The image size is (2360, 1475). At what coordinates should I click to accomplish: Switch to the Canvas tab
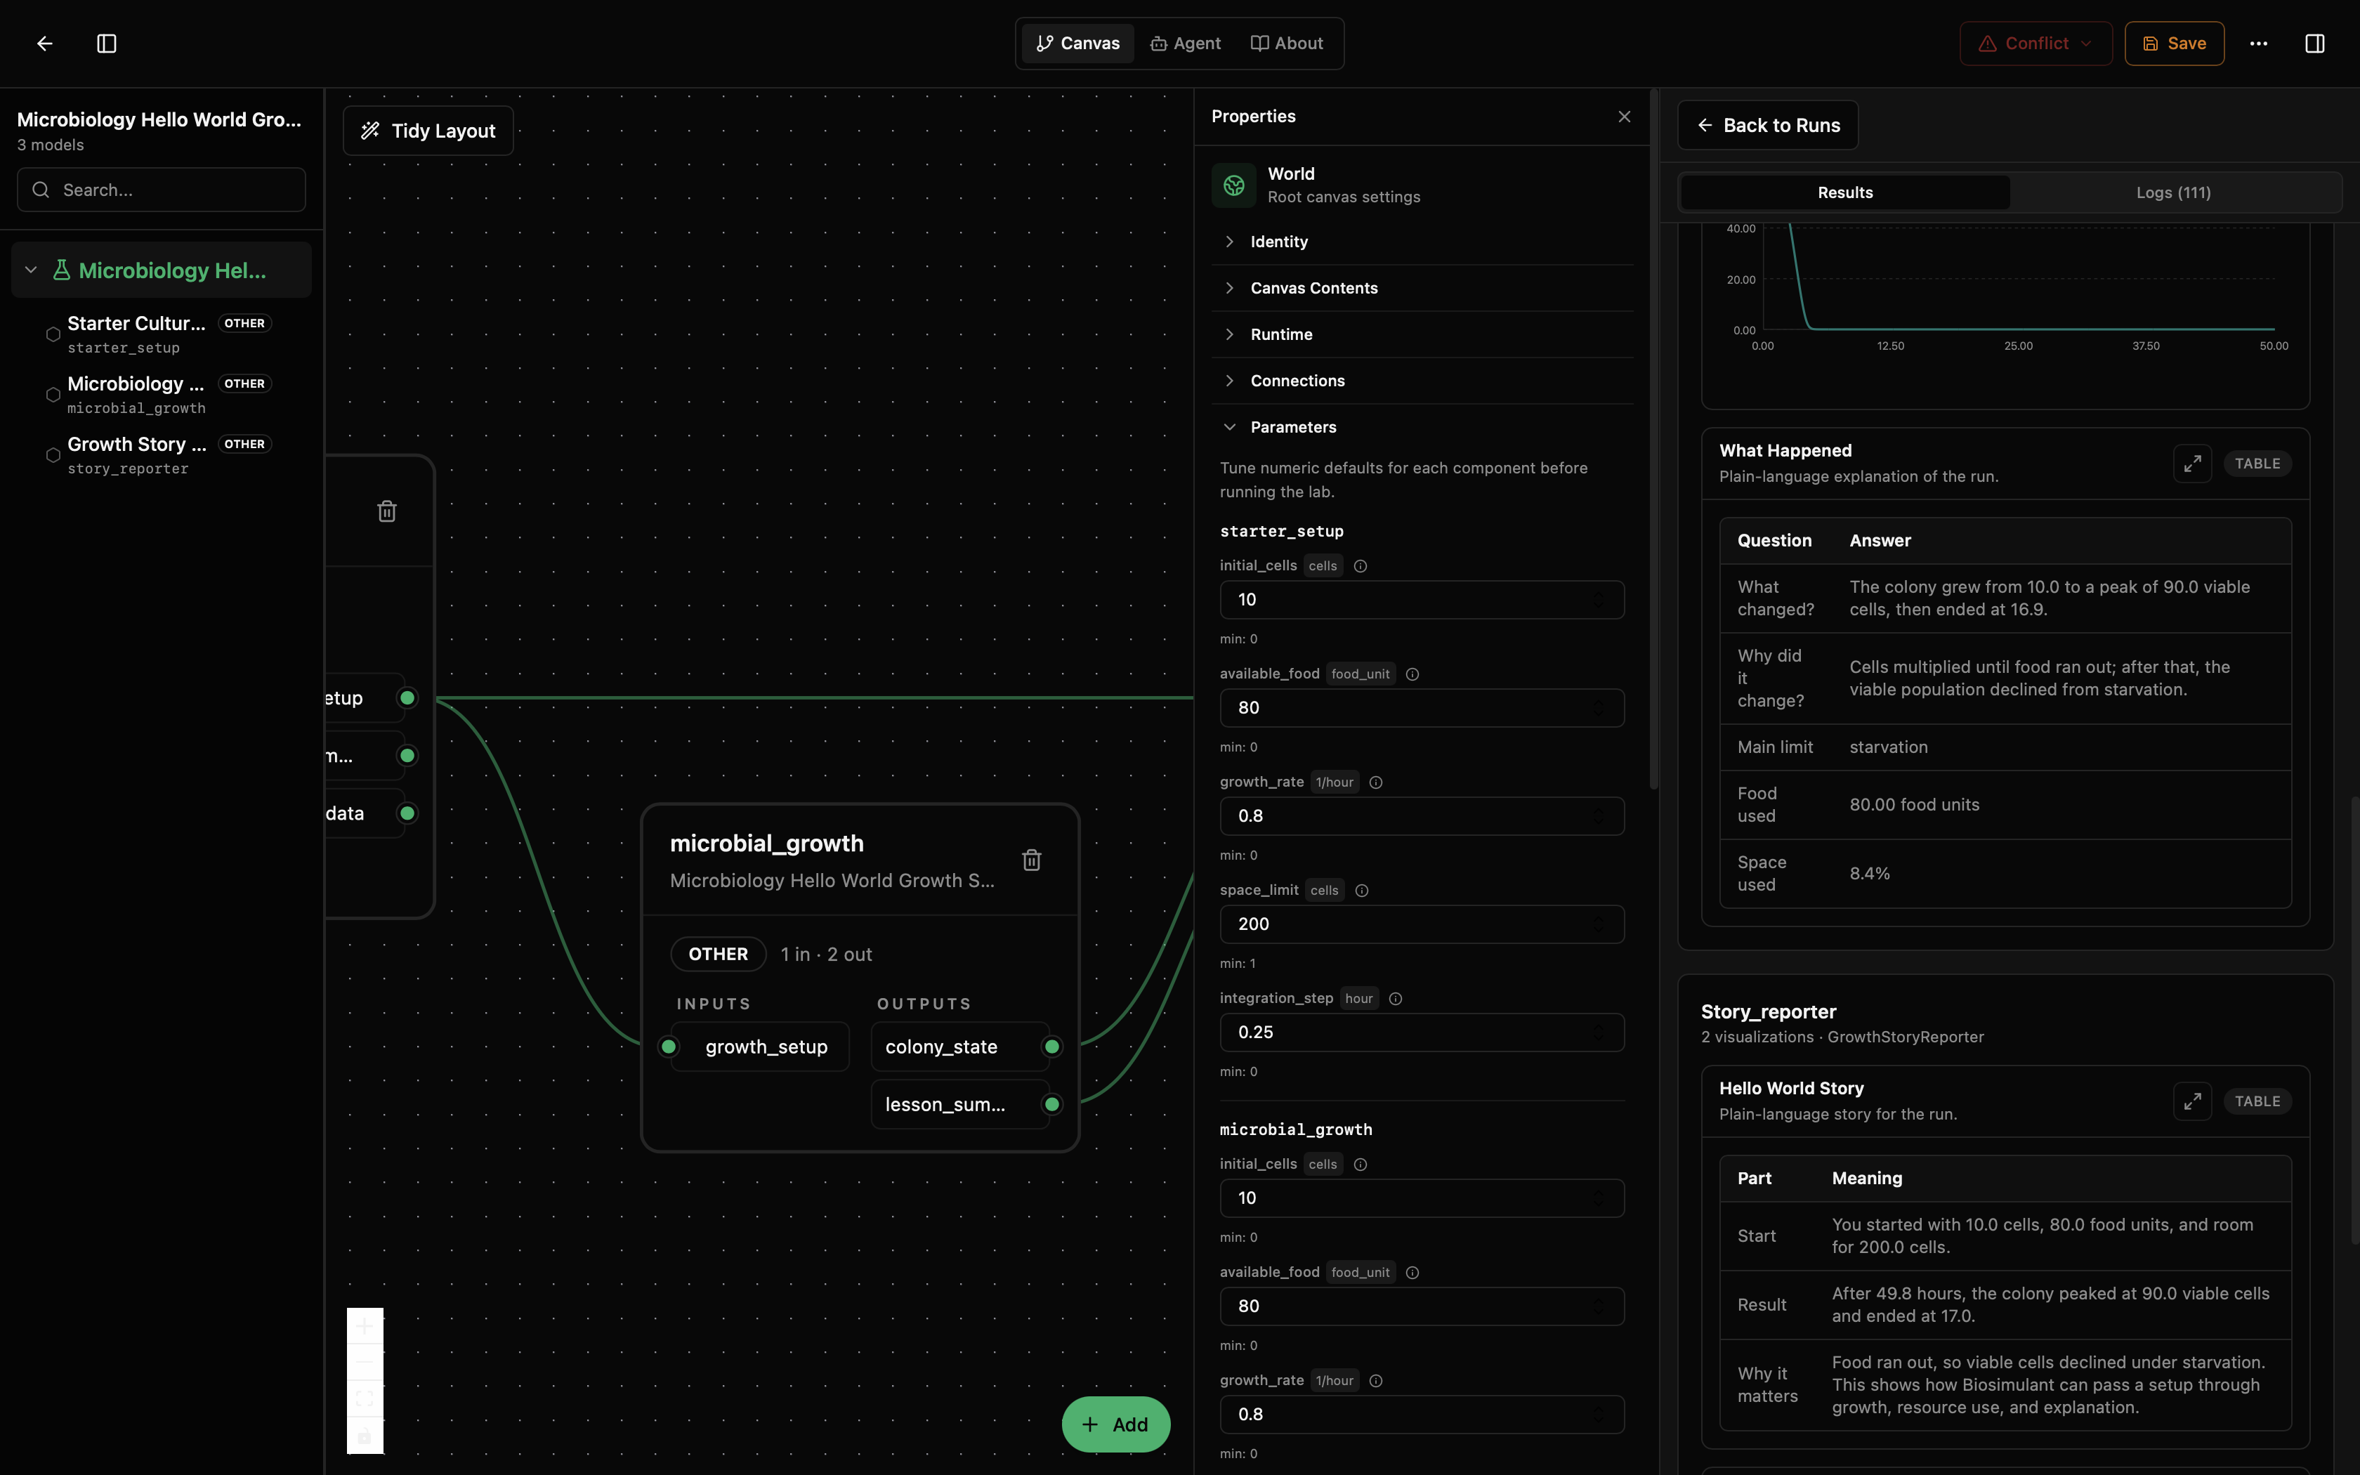pyautogui.click(x=1077, y=43)
